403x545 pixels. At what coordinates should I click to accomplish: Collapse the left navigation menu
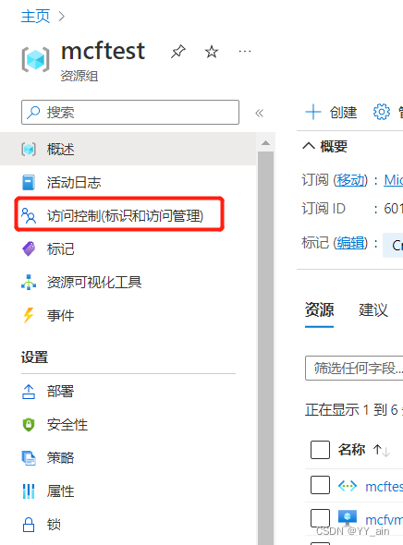[259, 113]
